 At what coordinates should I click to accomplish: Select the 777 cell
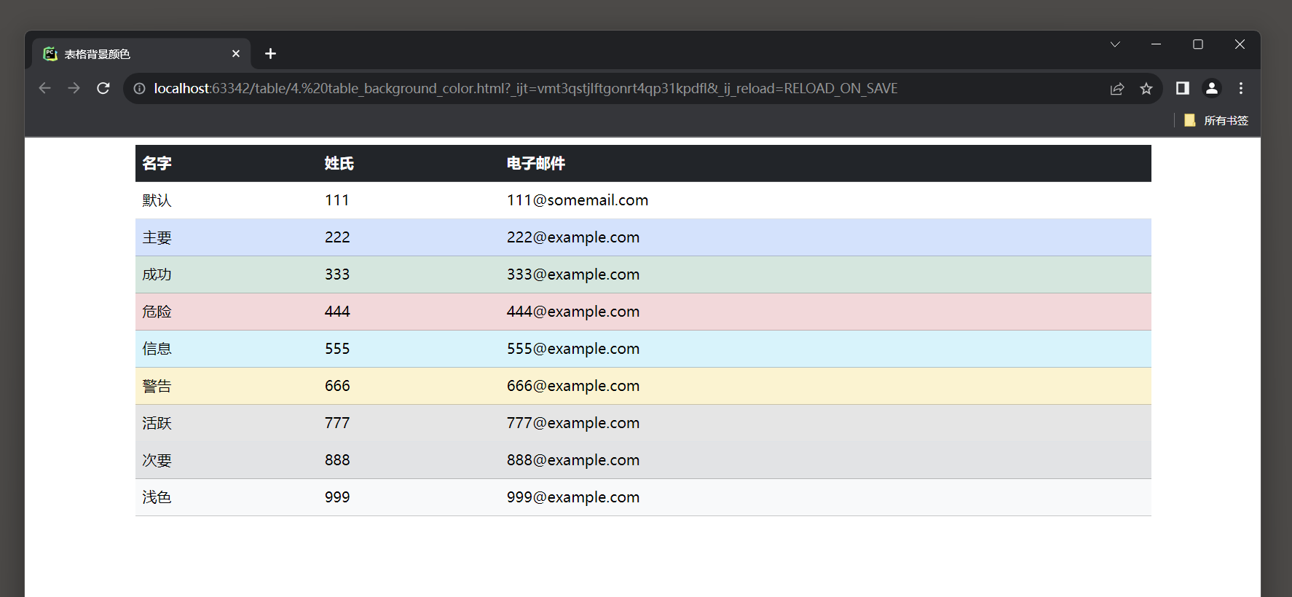coord(409,423)
